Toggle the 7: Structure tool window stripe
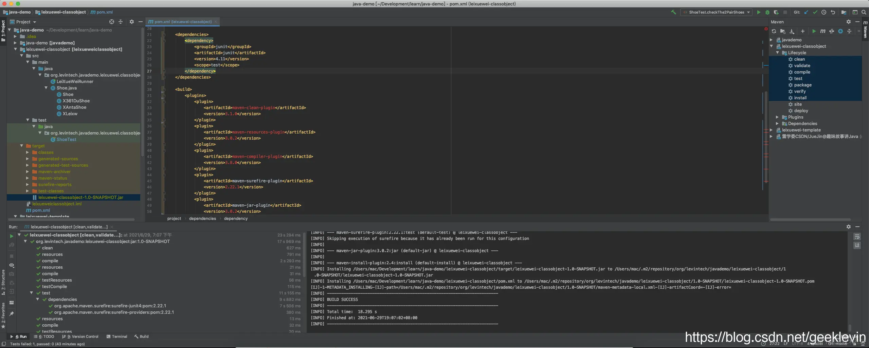Image resolution: width=869 pixels, height=348 pixels. pos(3,282)
